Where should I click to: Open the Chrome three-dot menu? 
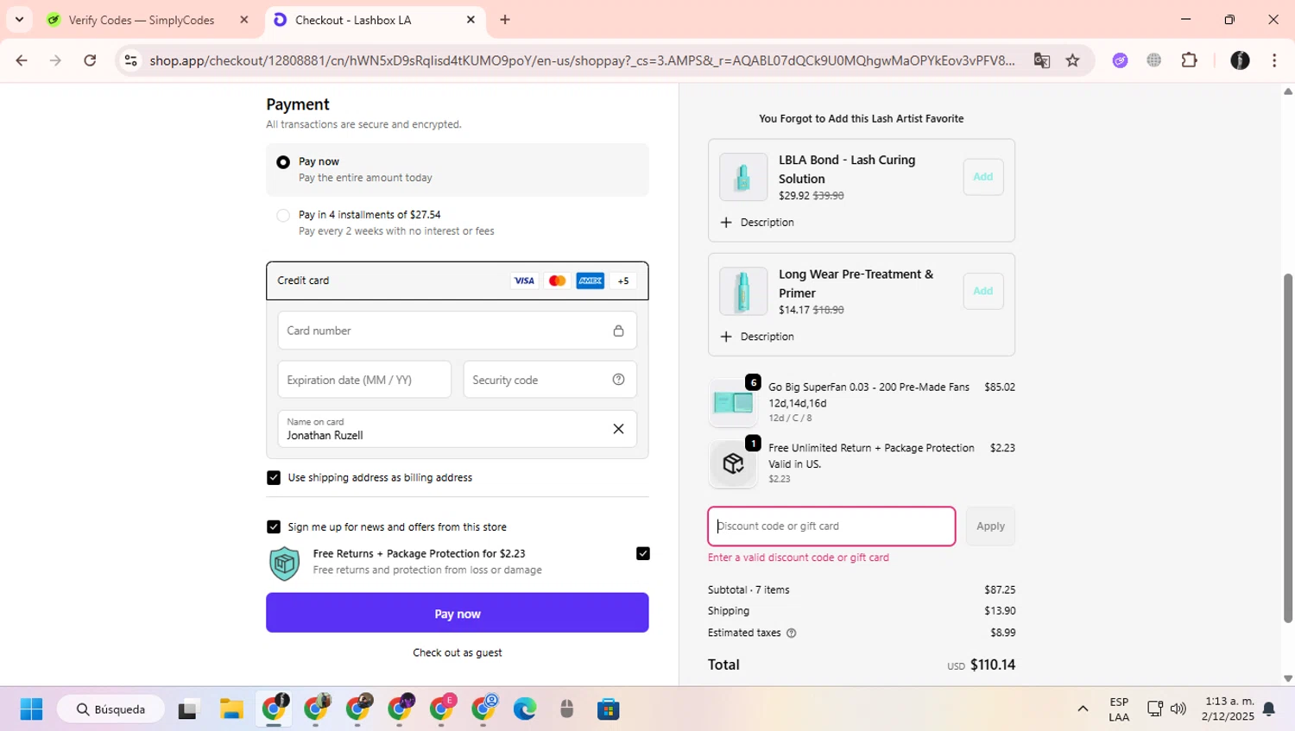(1274, 60)
